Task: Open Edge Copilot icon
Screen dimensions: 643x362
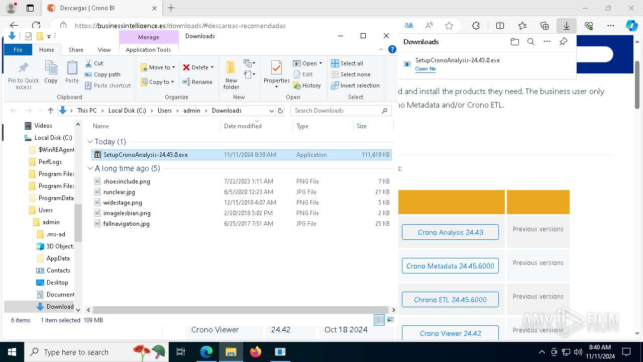Action: click(631, 26)
